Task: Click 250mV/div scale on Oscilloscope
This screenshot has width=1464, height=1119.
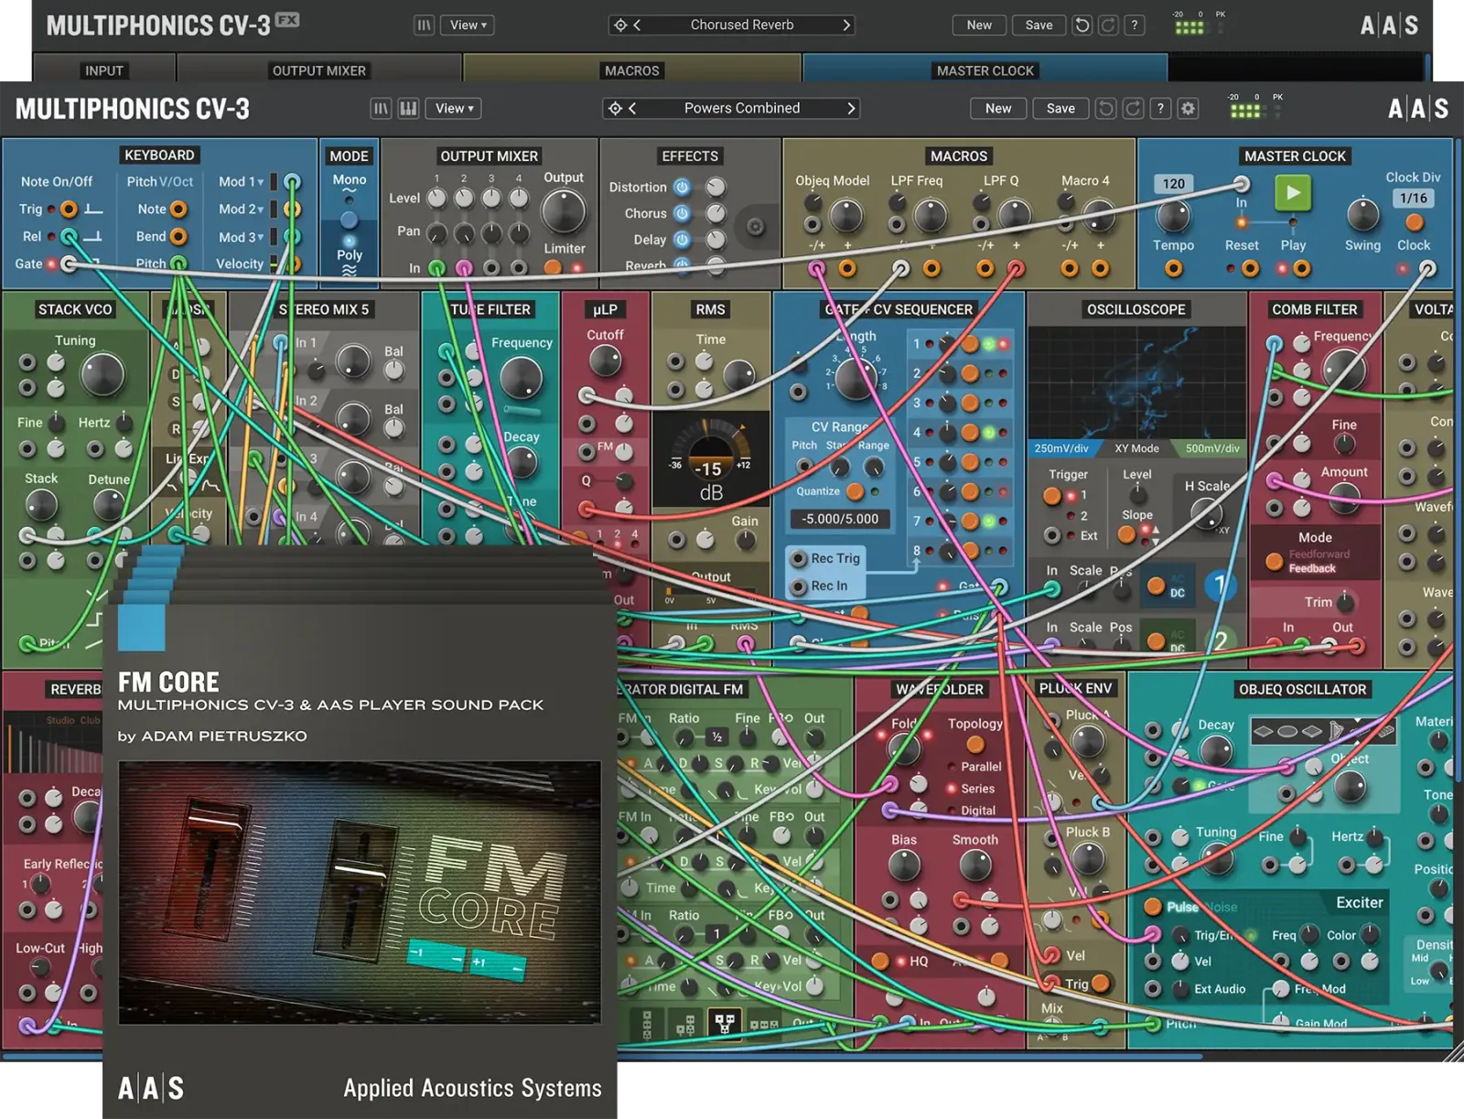Action: tap(1061, 448)
